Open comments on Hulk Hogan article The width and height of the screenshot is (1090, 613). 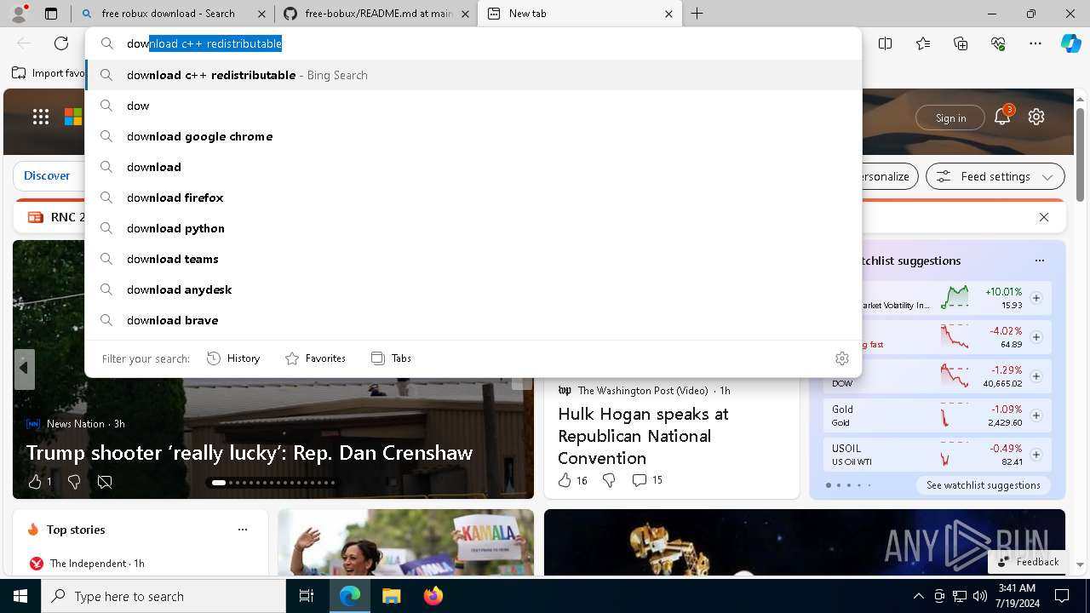647,480
